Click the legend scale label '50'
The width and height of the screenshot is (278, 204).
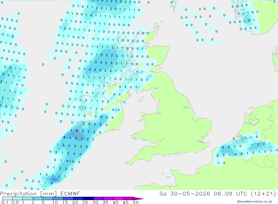[136, 202]
